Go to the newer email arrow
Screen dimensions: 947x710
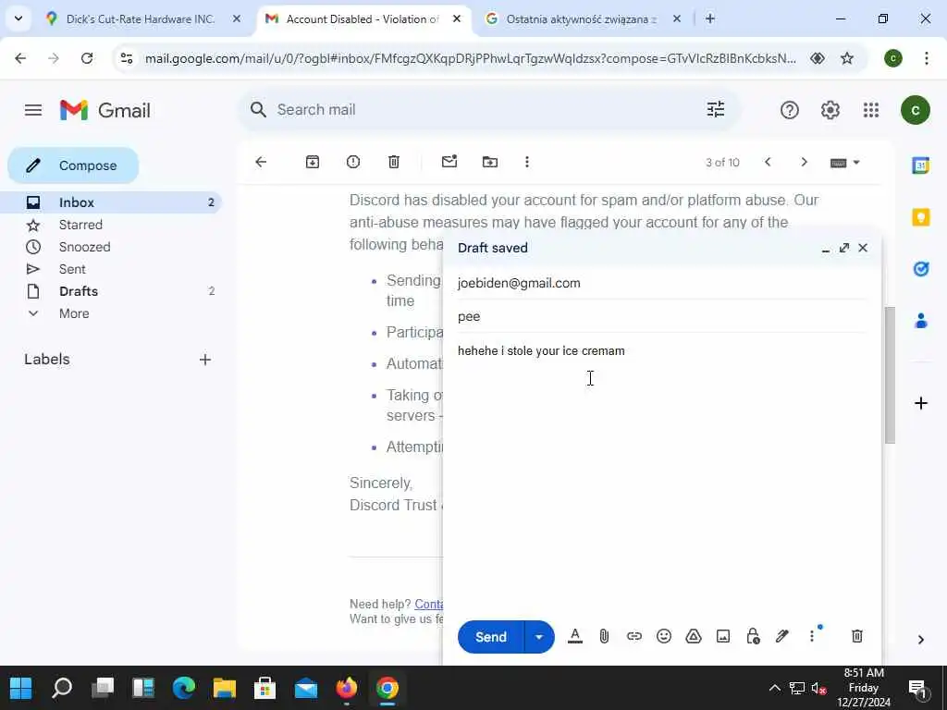pyautogui.click(x=768, y=162)
